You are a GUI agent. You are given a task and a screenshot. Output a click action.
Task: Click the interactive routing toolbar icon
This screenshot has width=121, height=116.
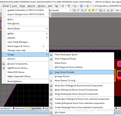click(78, 10)
